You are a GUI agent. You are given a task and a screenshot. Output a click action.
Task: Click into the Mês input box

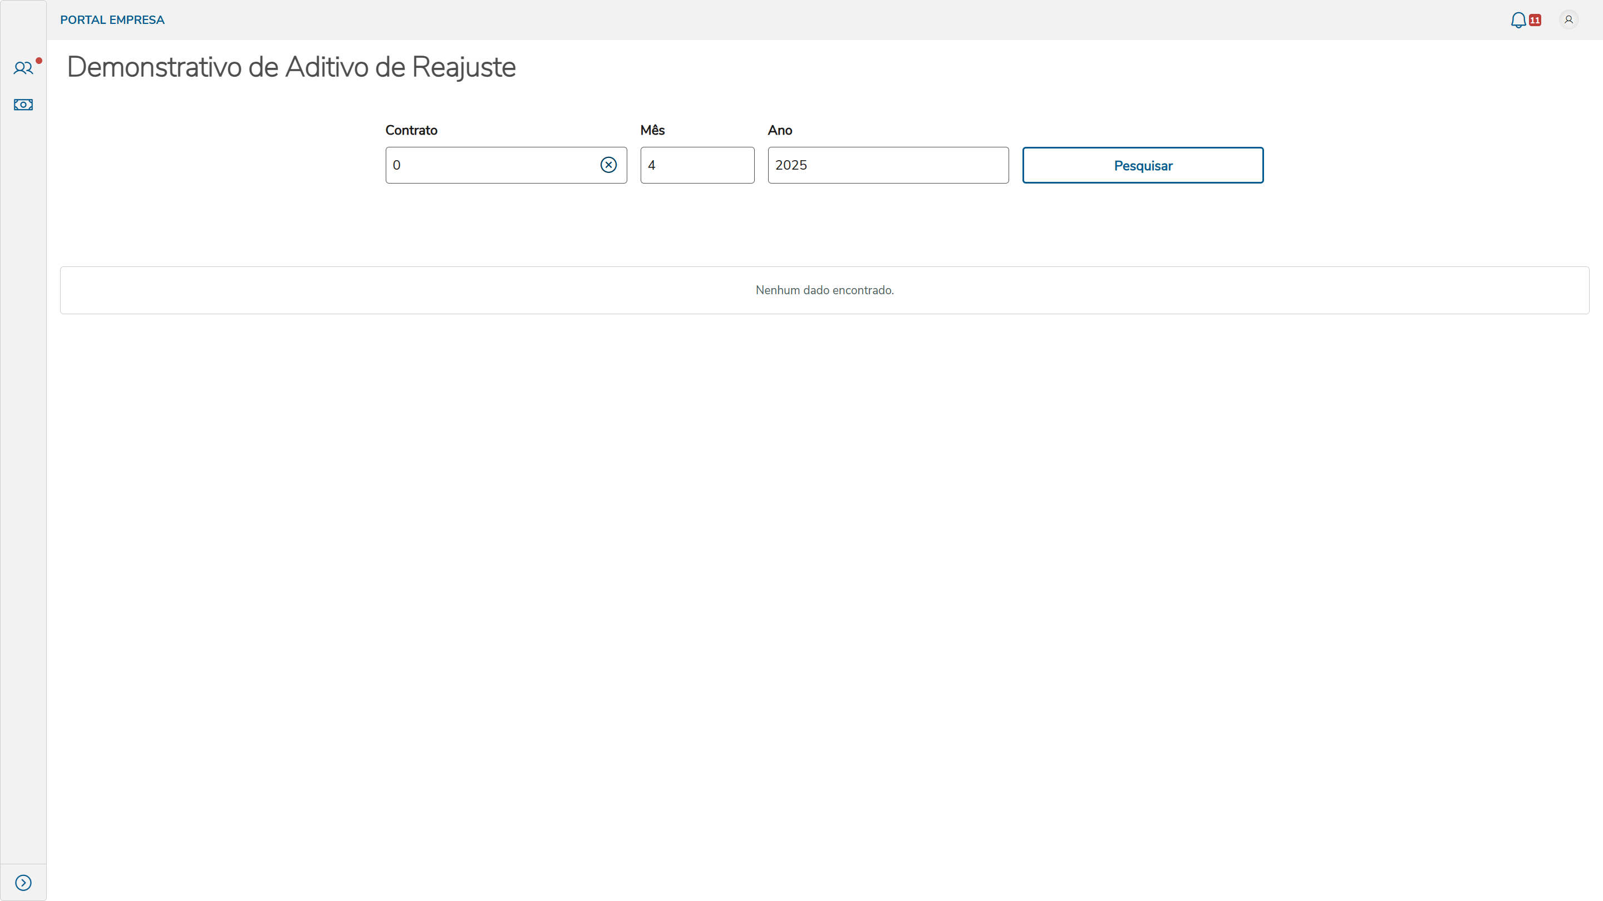tap(697, 165)
